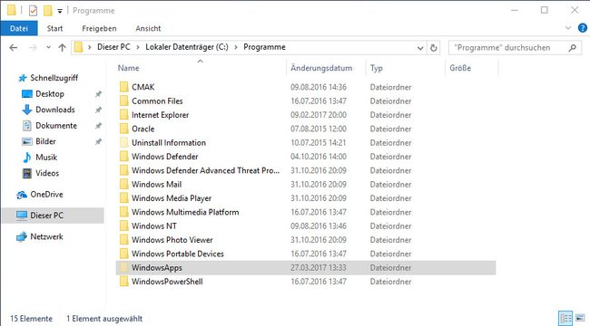Sort by the Größe column header
590x326 pixels.
(x=460, y=68)
